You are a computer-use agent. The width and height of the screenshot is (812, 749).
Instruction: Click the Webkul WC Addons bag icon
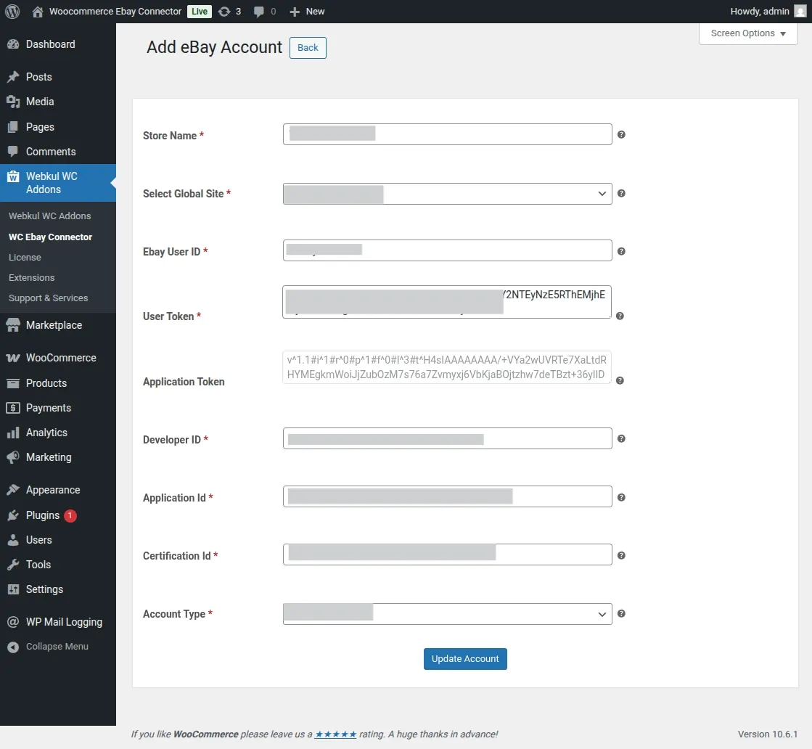[x=13, y=176]
